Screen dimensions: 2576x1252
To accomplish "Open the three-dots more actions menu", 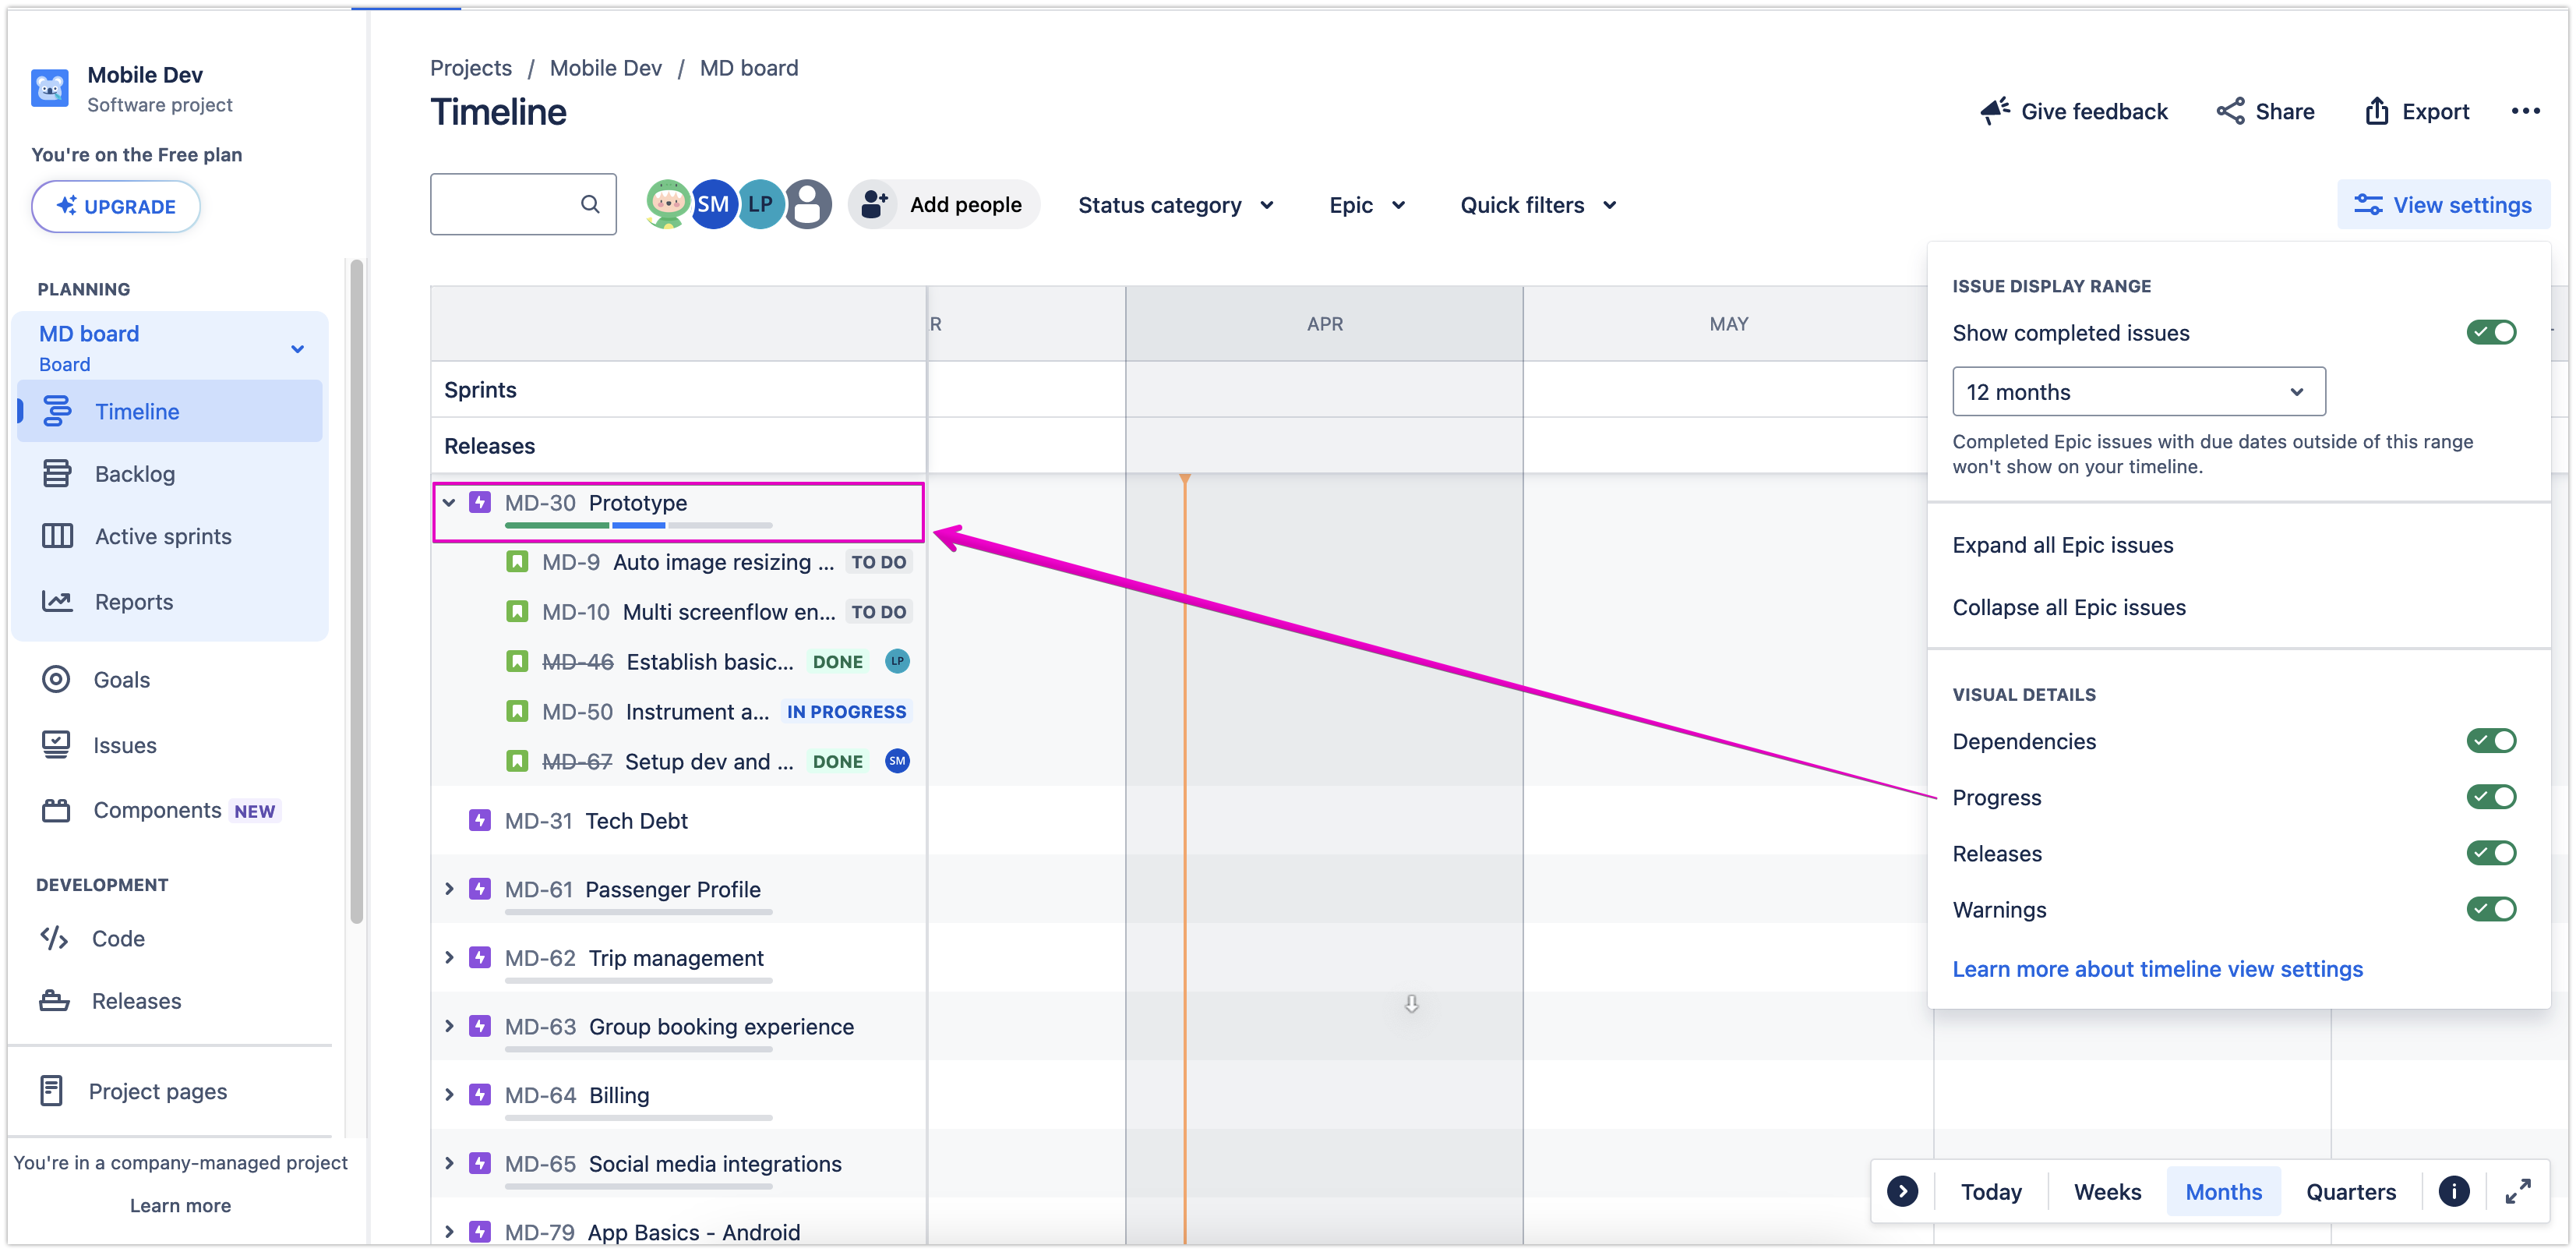I will click(2525, 111).
